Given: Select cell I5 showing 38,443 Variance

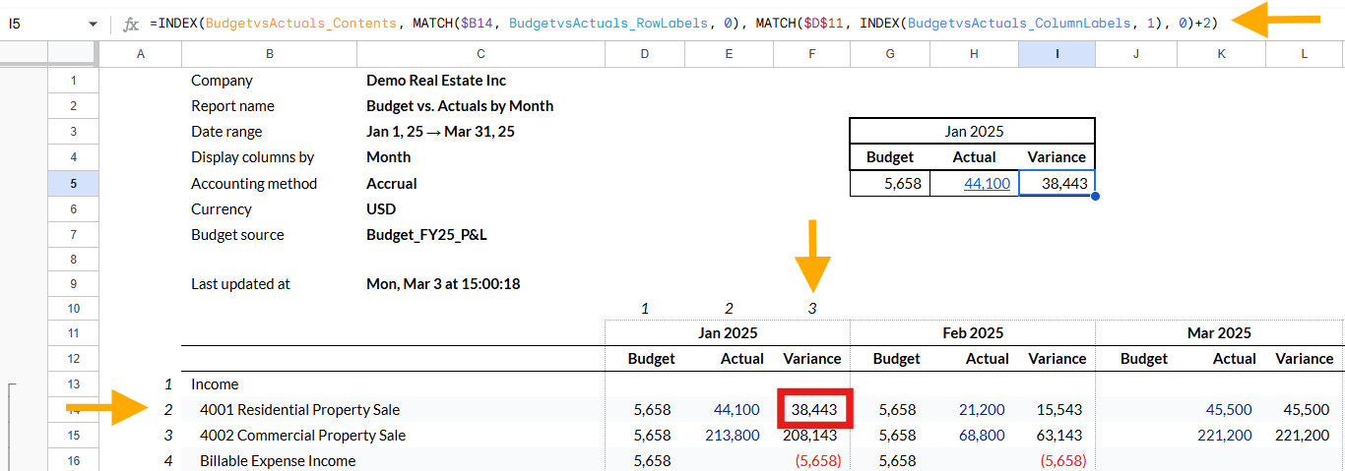Looking at the screenshot, I should [1057, 183].
